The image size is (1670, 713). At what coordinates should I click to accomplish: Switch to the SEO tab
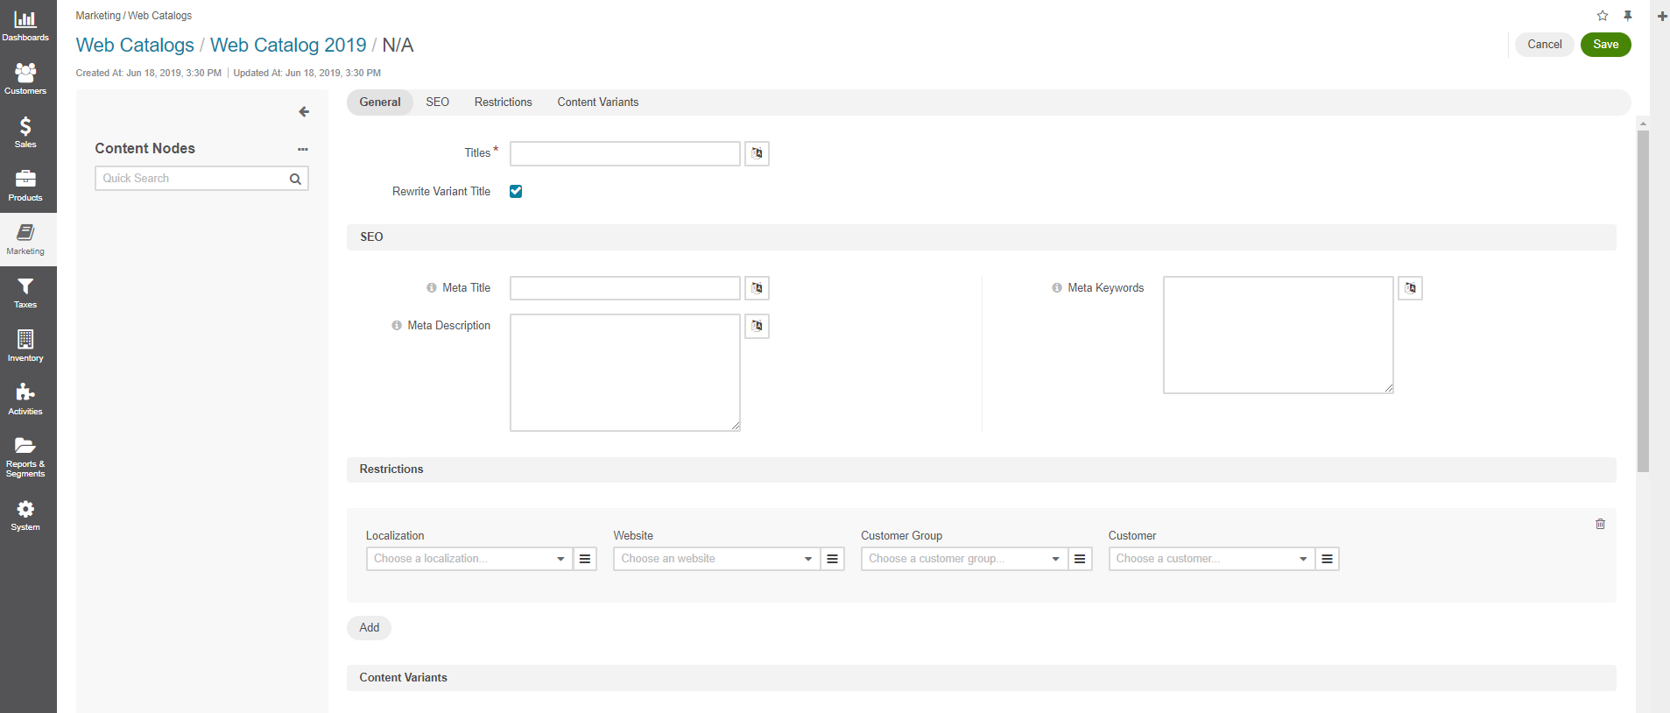pos(438,102)
